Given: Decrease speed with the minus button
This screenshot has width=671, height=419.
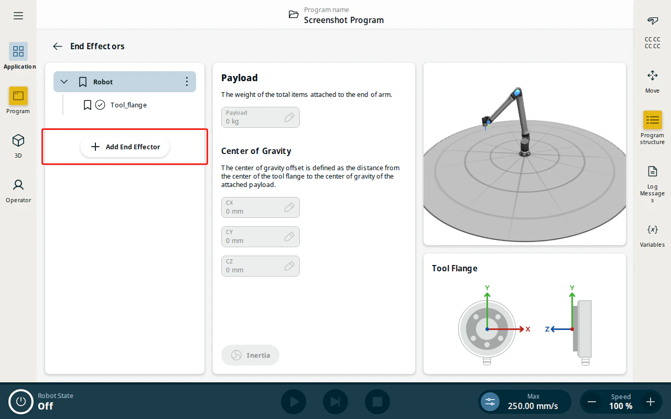Looking at the screenshot, I should (592, 402).
